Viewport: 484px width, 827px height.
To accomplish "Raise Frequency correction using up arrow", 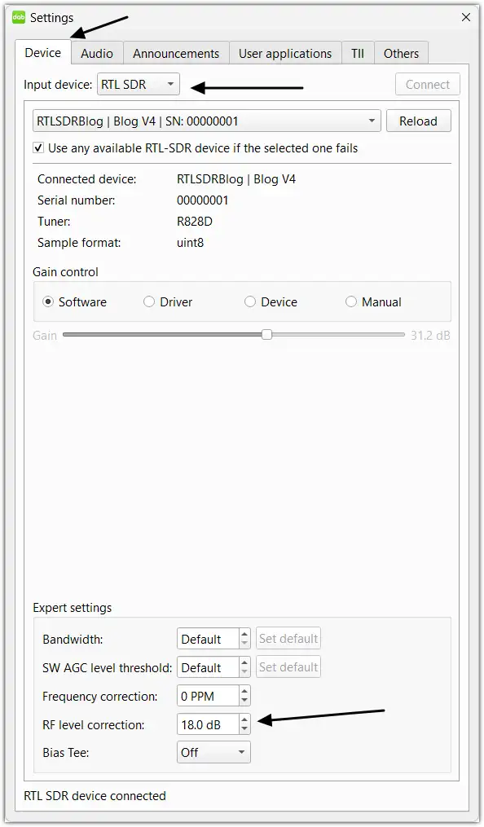I will (244, 691).
